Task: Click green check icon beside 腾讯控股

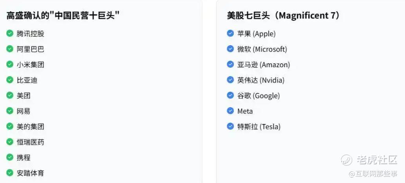Action: (x=10, y=33)
